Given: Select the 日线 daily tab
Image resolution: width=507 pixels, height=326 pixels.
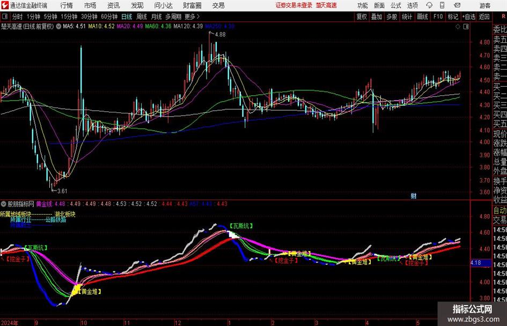Looking at the screenshot, I should [127, 17].
